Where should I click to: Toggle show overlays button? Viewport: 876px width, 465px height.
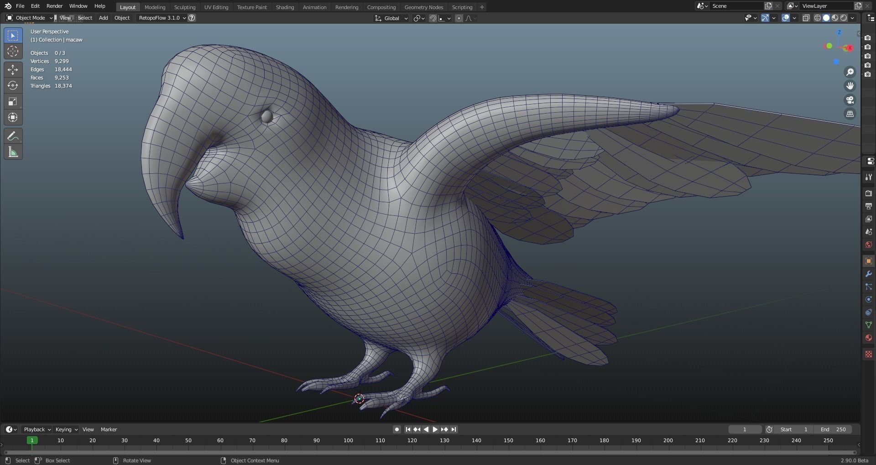786,18
